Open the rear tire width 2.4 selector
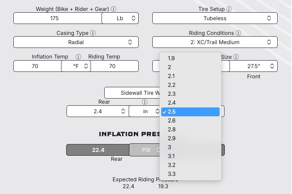 coord(97,111)
